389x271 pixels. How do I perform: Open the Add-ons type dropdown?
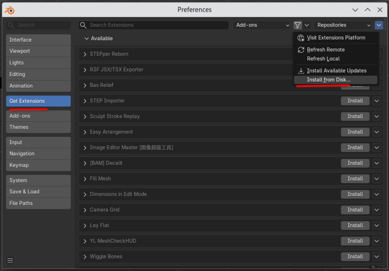pyautogui.click(x=262, y=25)
